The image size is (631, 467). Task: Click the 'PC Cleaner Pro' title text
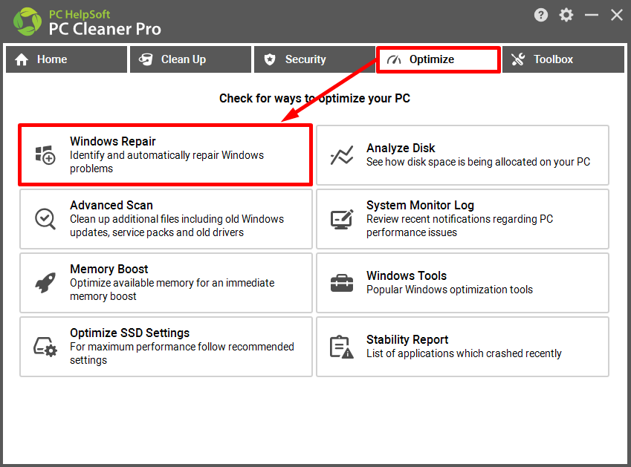pyautogui.click(x=105, y=30)
